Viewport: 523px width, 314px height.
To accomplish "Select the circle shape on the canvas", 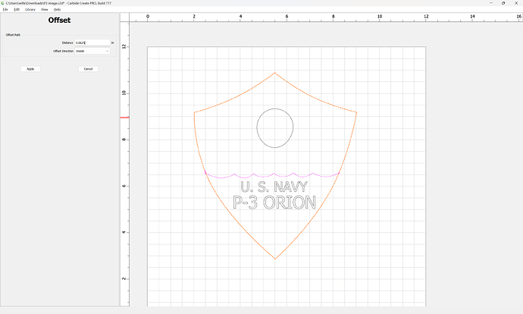I will pyautogui.click(x=274, y=128).
